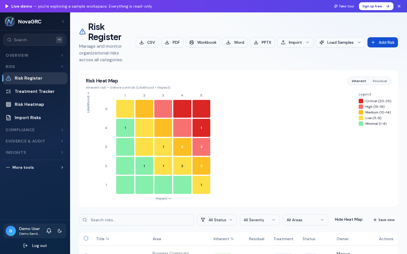The height and width of the screenshot is (254, 407).
Task: Sort table by Inherent column
Action: tap(224, 239)
